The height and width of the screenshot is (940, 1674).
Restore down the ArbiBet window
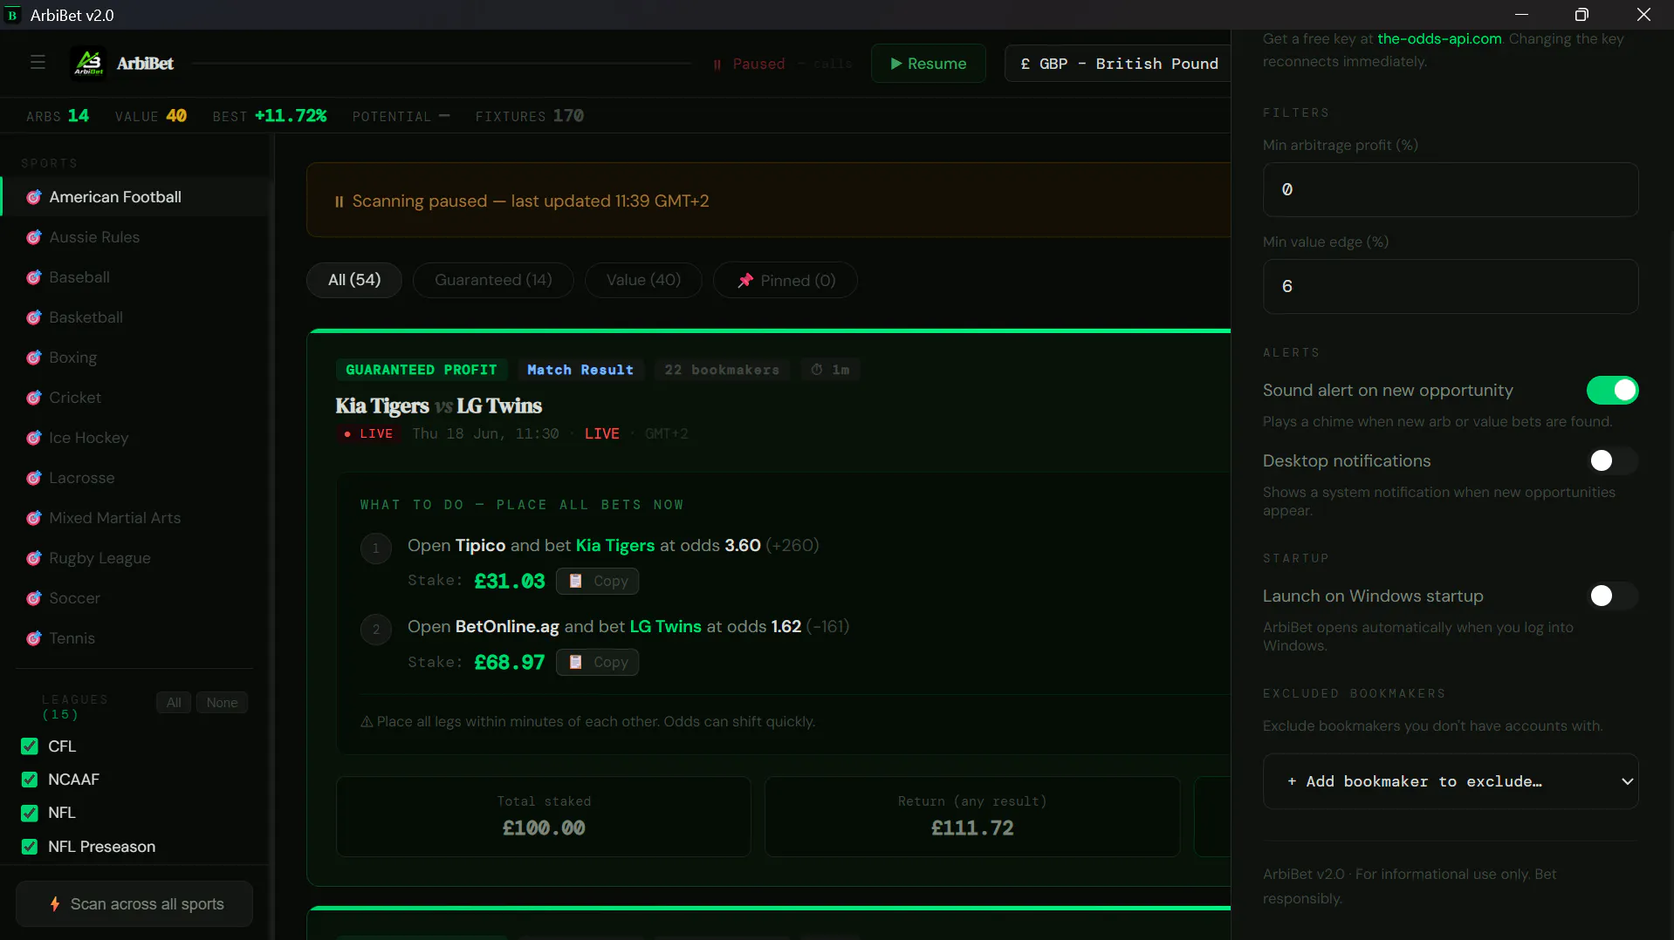[1581, 15]
